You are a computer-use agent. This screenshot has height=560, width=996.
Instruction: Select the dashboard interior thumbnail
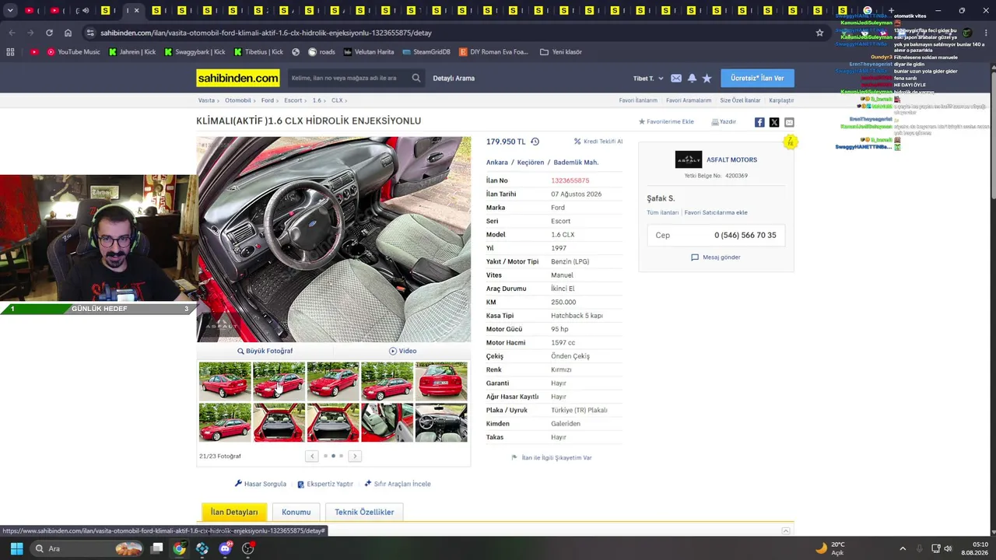point(441,422)
